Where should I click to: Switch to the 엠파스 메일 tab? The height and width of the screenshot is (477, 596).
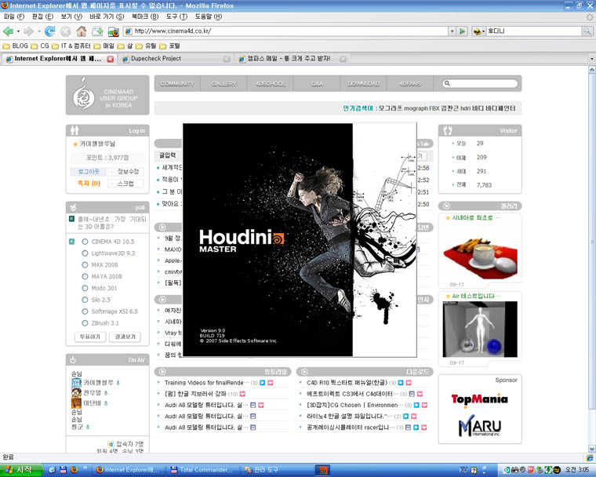292,59
